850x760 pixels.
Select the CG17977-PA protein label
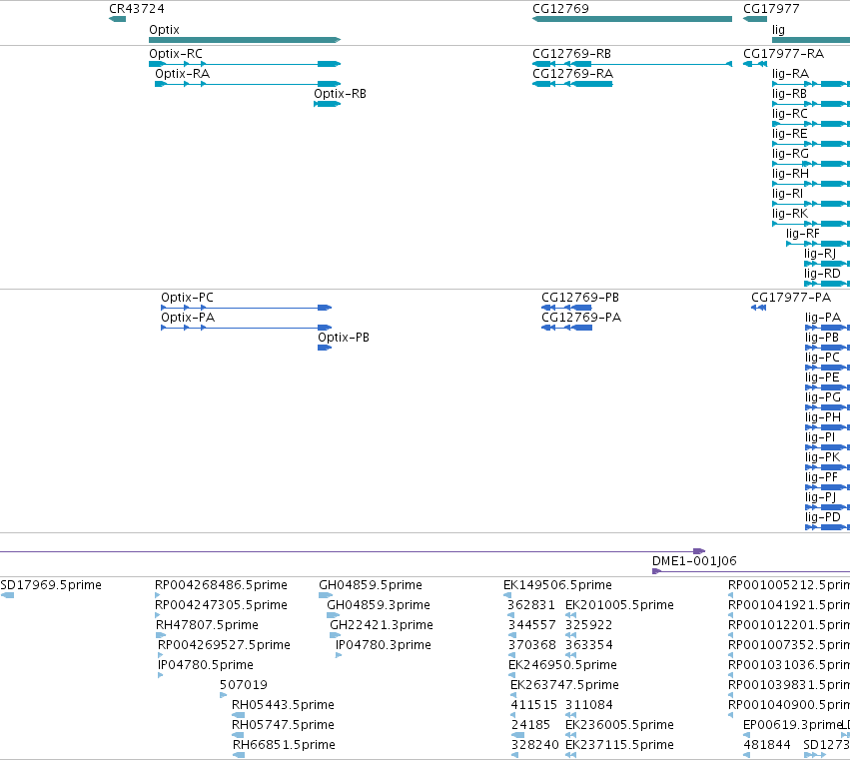tap(791, 298)
